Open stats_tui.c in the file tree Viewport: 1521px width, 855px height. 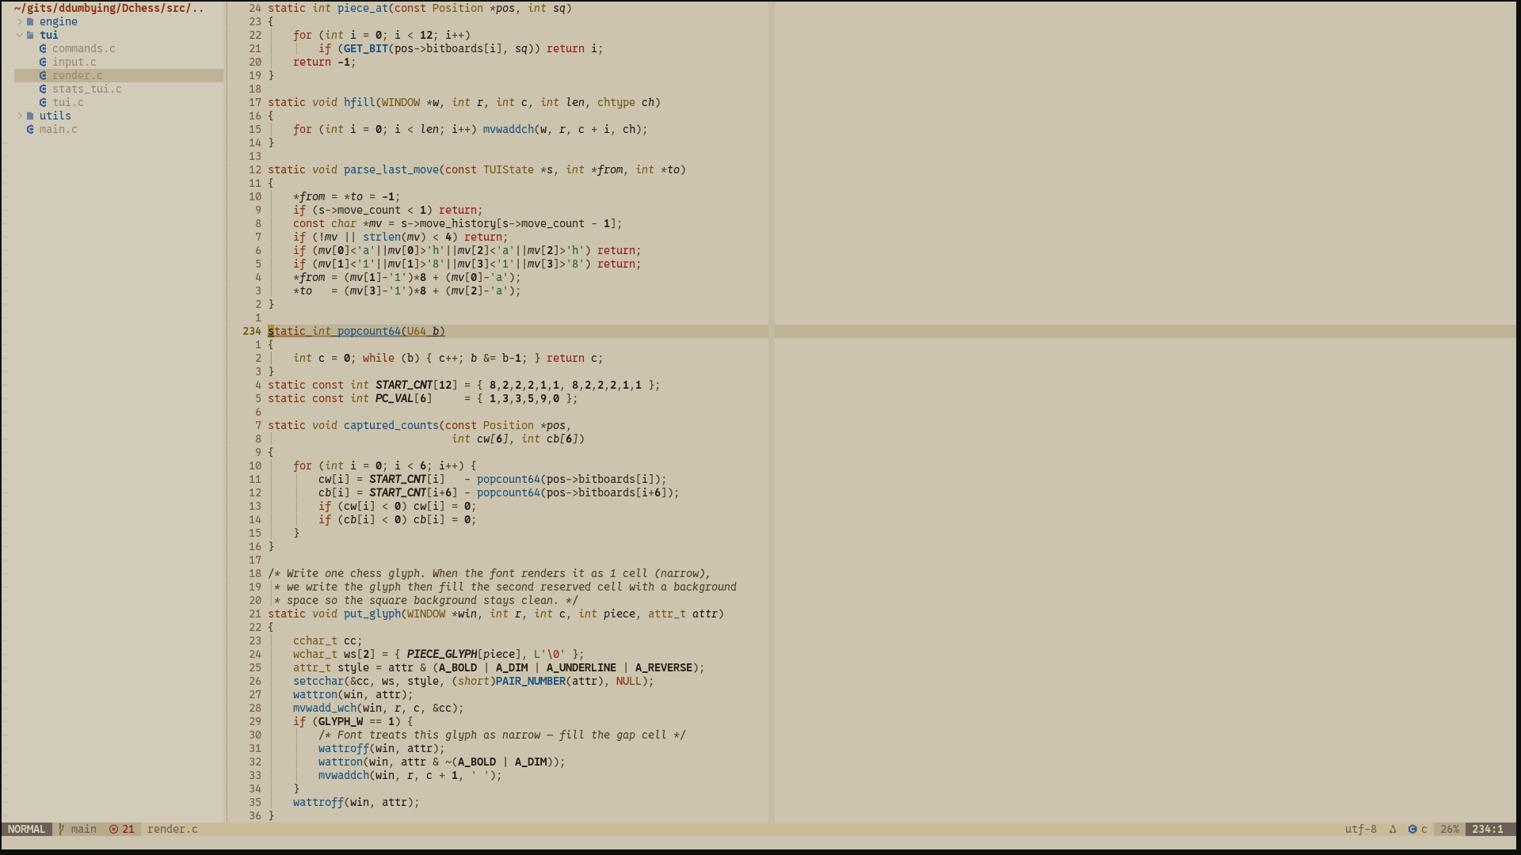point(87,89)
